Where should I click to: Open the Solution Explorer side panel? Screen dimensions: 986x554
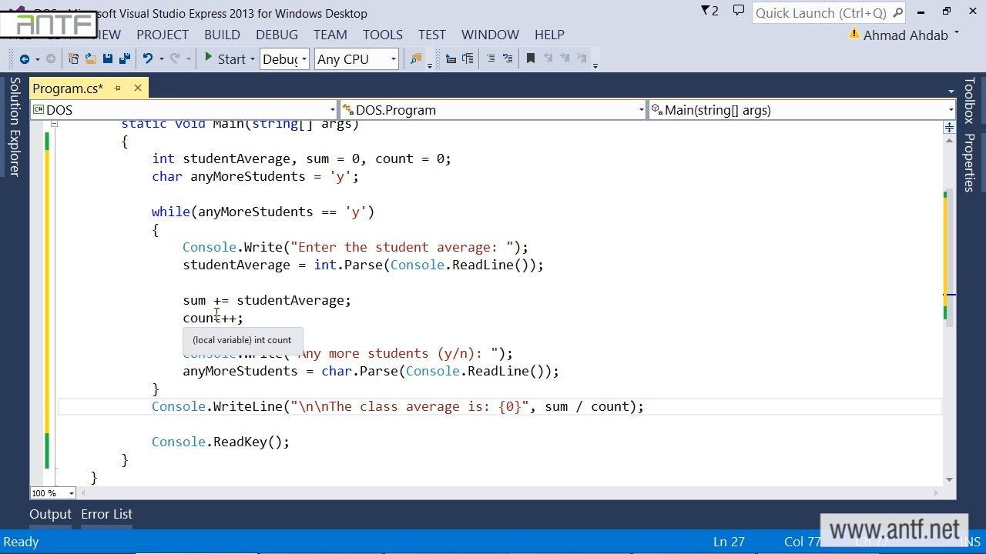[14, 127]
